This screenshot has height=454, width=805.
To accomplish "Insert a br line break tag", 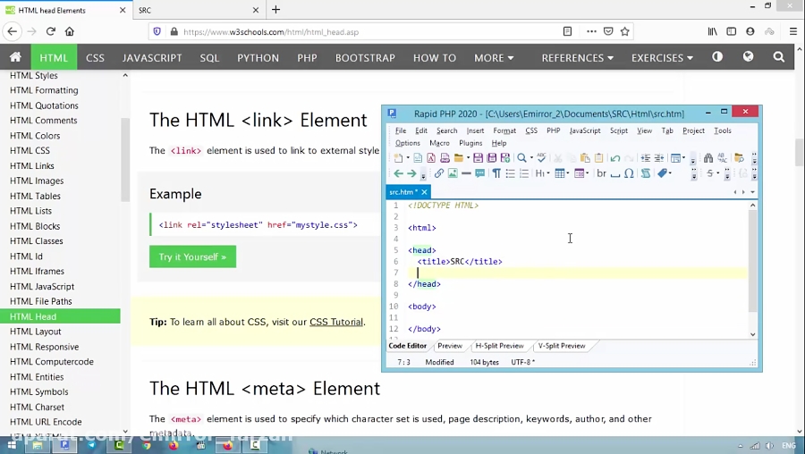I will pyautogui.click(x=601, y=173).
